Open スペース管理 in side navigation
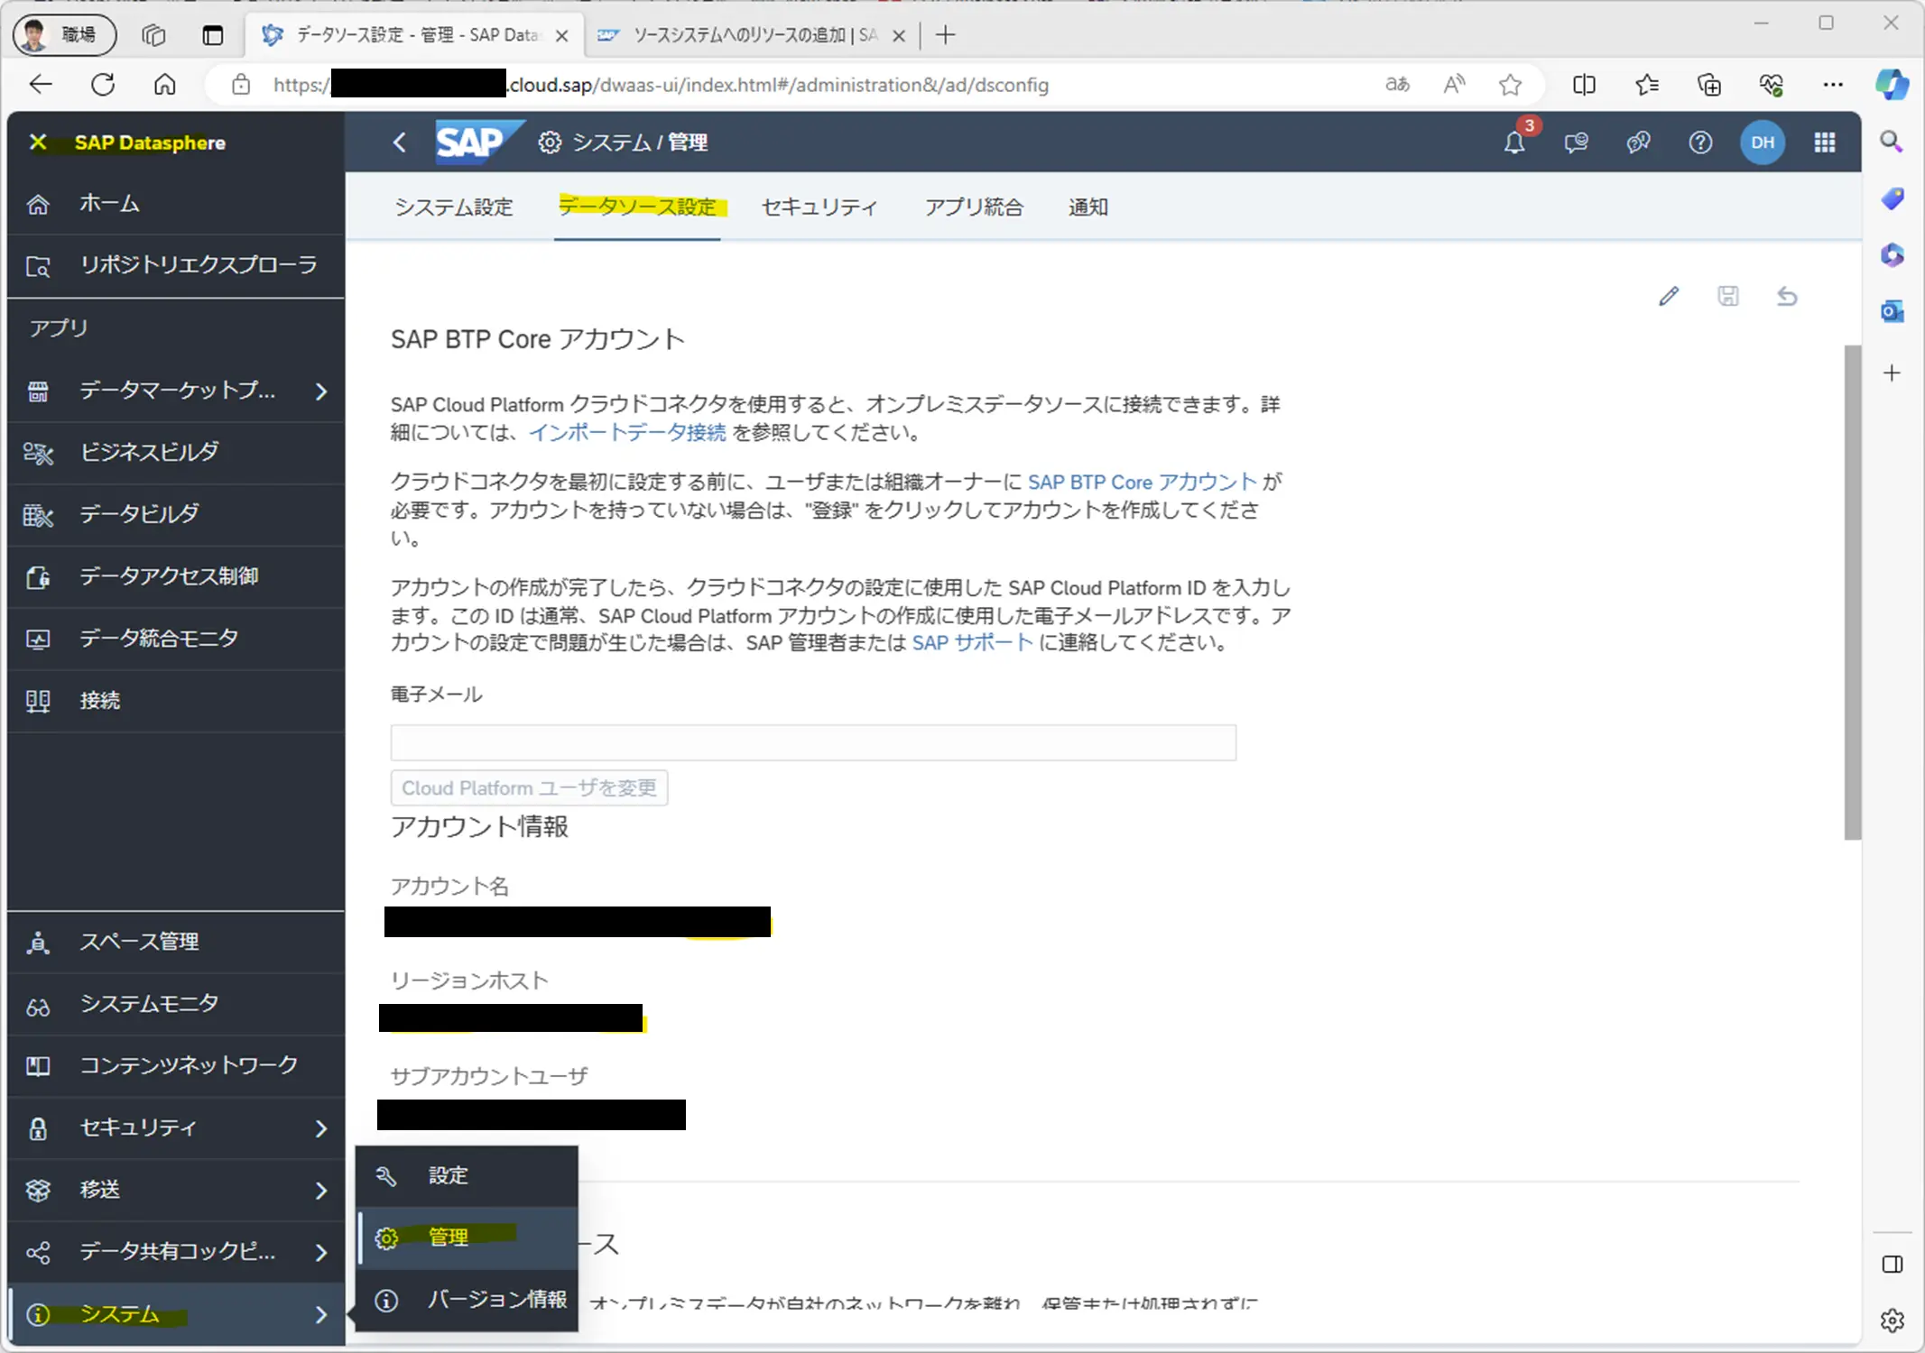Image resolution: width=1925 pixels, height=1353 pixels. click(x=176, y=943)
